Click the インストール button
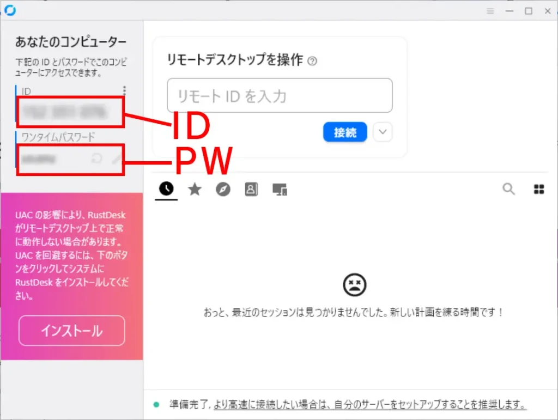 pyautogui.click(x=72, y=331)
